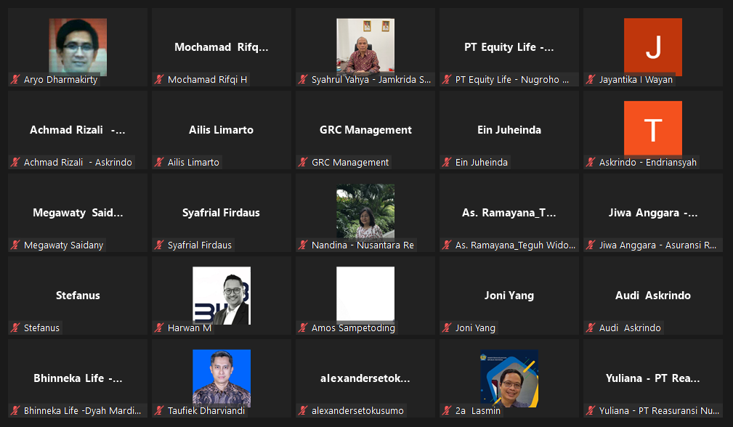Select the orange T avatar of Endriansyah
This screenshot has height=427, width=733.
[x=653, y=129]
